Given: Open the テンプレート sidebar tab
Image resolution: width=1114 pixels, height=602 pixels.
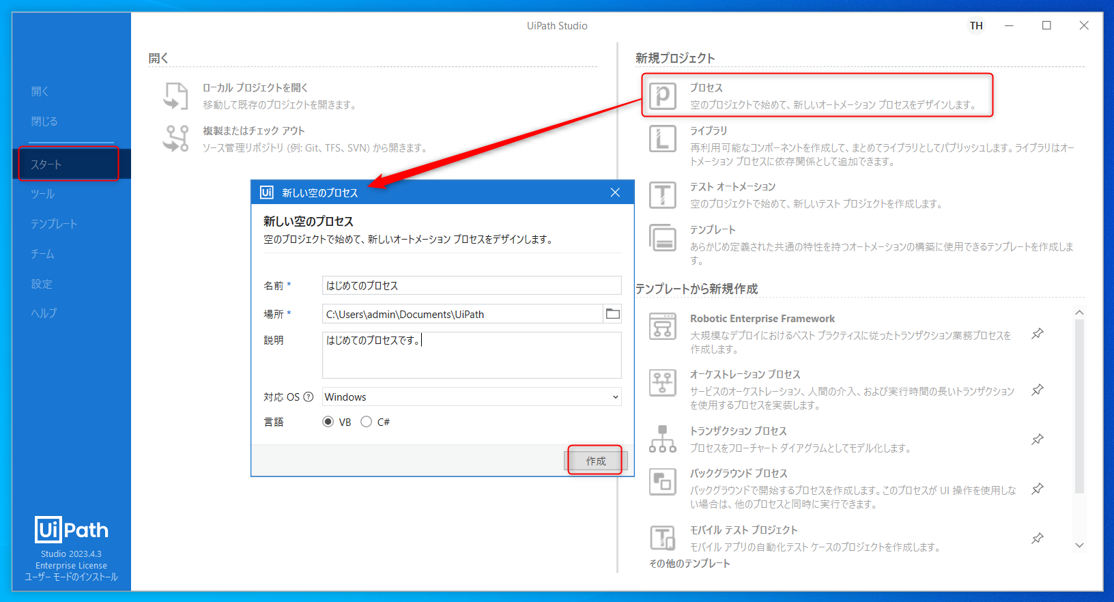Looking at the screenshot, I should coord(54,224).
